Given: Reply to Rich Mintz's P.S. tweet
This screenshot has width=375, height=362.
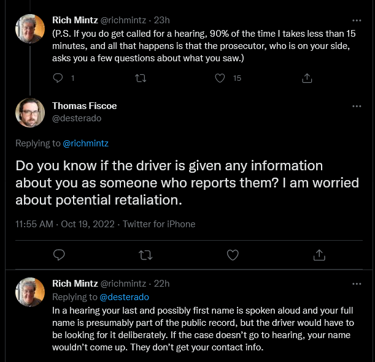Looking at the screenshot, I should pyautogui.click(x=58, y=78).
